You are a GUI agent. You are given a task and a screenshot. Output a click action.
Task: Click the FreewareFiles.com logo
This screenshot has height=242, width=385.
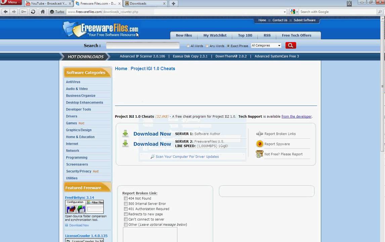point(100,30)
